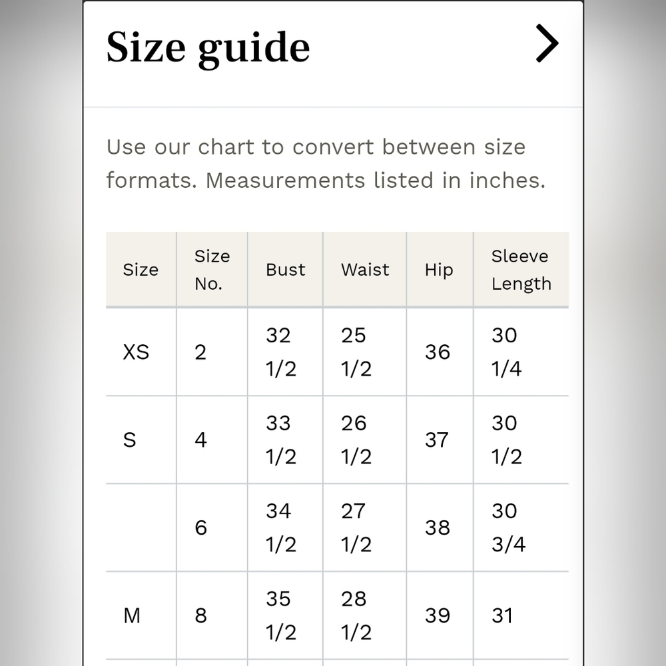This screenshot has height=666, width=666.
Task: Click the chart description paragraph text
Action: click(x=326, y=164)
